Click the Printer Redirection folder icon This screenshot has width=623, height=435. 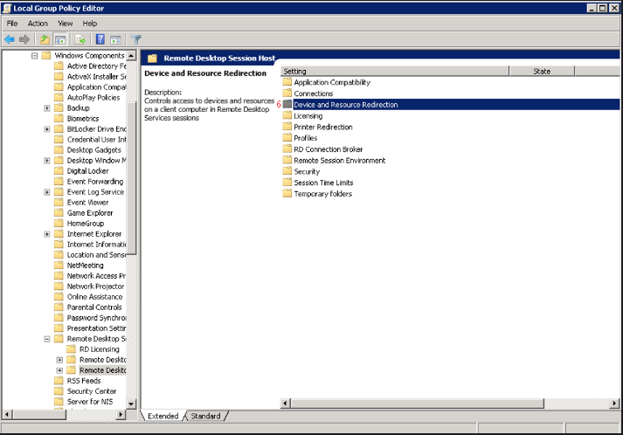coord(287,127)
